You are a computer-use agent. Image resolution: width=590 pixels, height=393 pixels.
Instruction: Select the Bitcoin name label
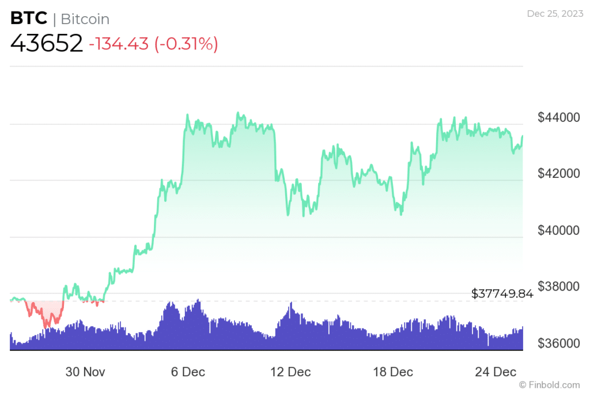point(85,19)
